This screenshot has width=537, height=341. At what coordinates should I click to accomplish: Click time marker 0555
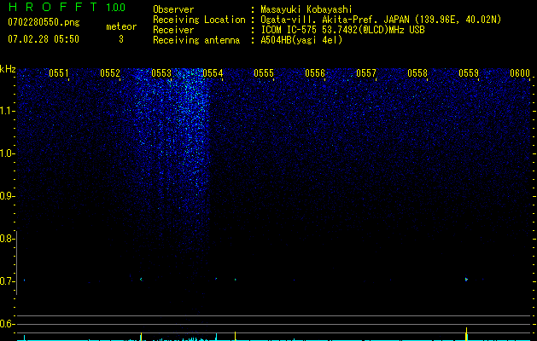click(x=264, y=73)
